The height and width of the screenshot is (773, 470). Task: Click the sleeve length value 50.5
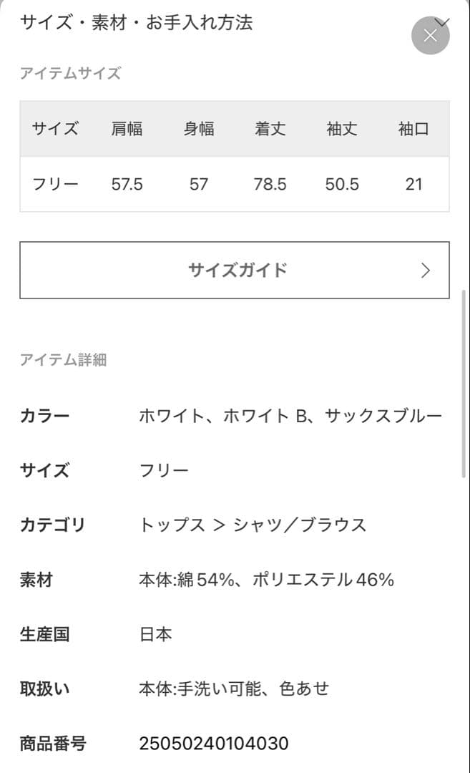click(x=341, y=184)
